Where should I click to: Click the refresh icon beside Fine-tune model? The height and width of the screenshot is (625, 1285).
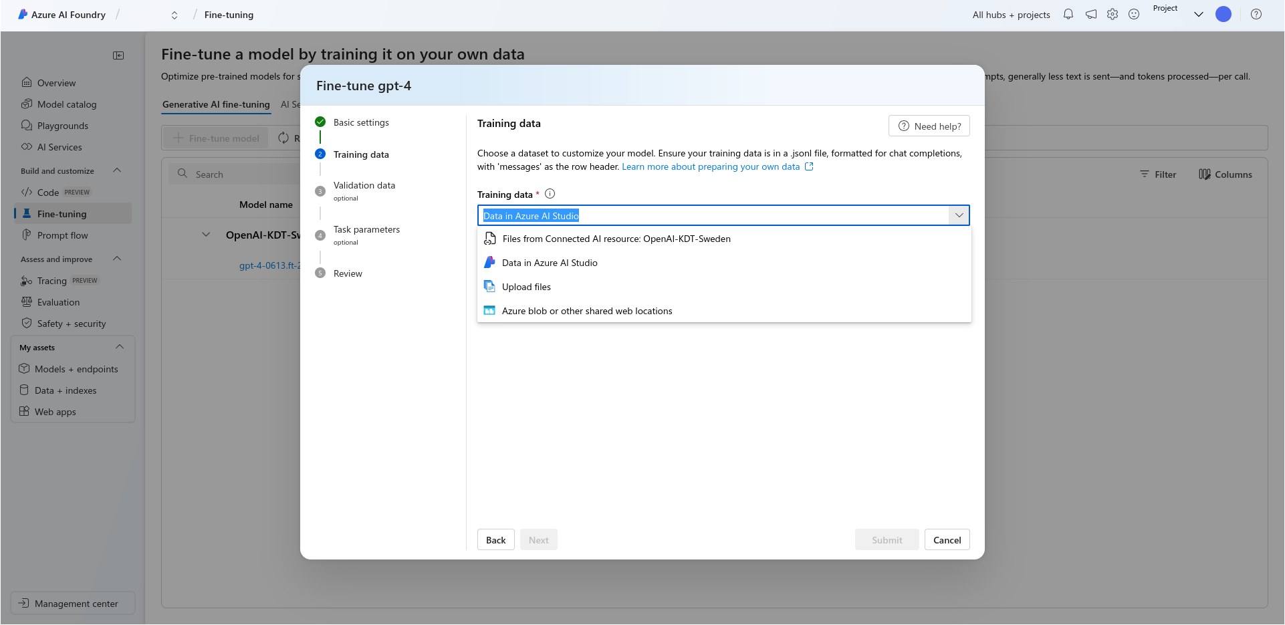point(283,138)
